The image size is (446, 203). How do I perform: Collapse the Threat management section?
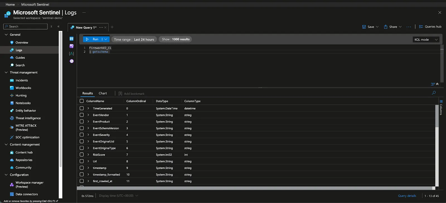(6, 72)
